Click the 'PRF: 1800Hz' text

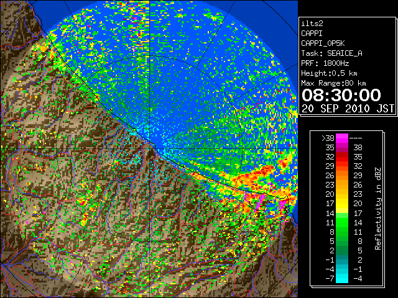pos(325,63)
